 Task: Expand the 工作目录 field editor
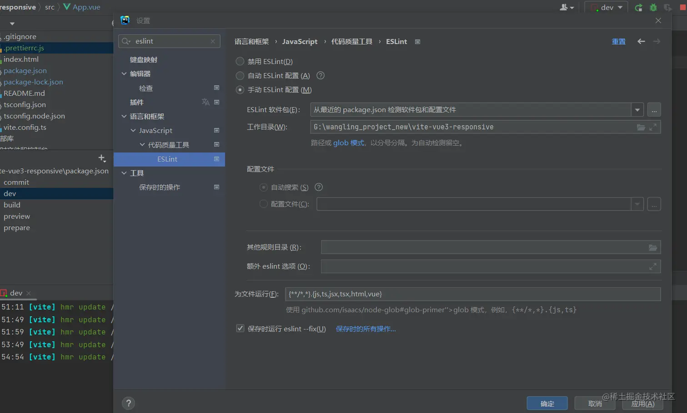click(x=653, y=127)
